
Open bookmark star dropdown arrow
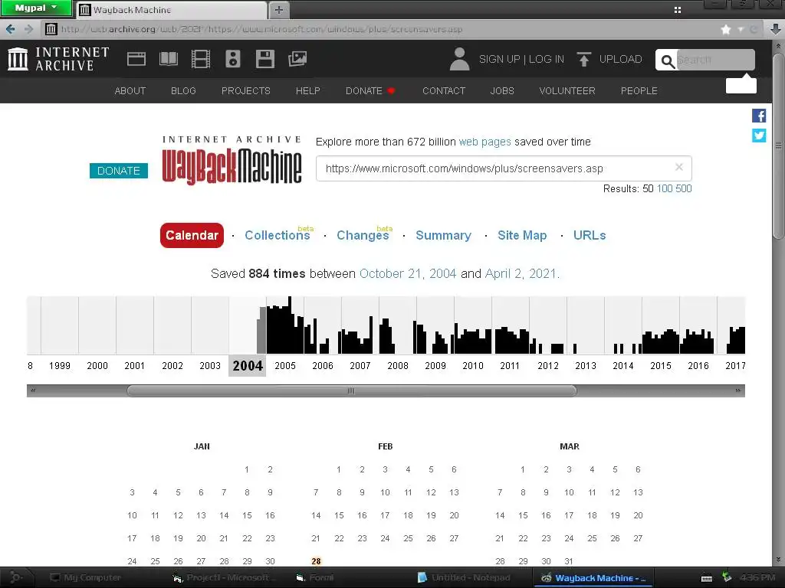tap(741, 30)
